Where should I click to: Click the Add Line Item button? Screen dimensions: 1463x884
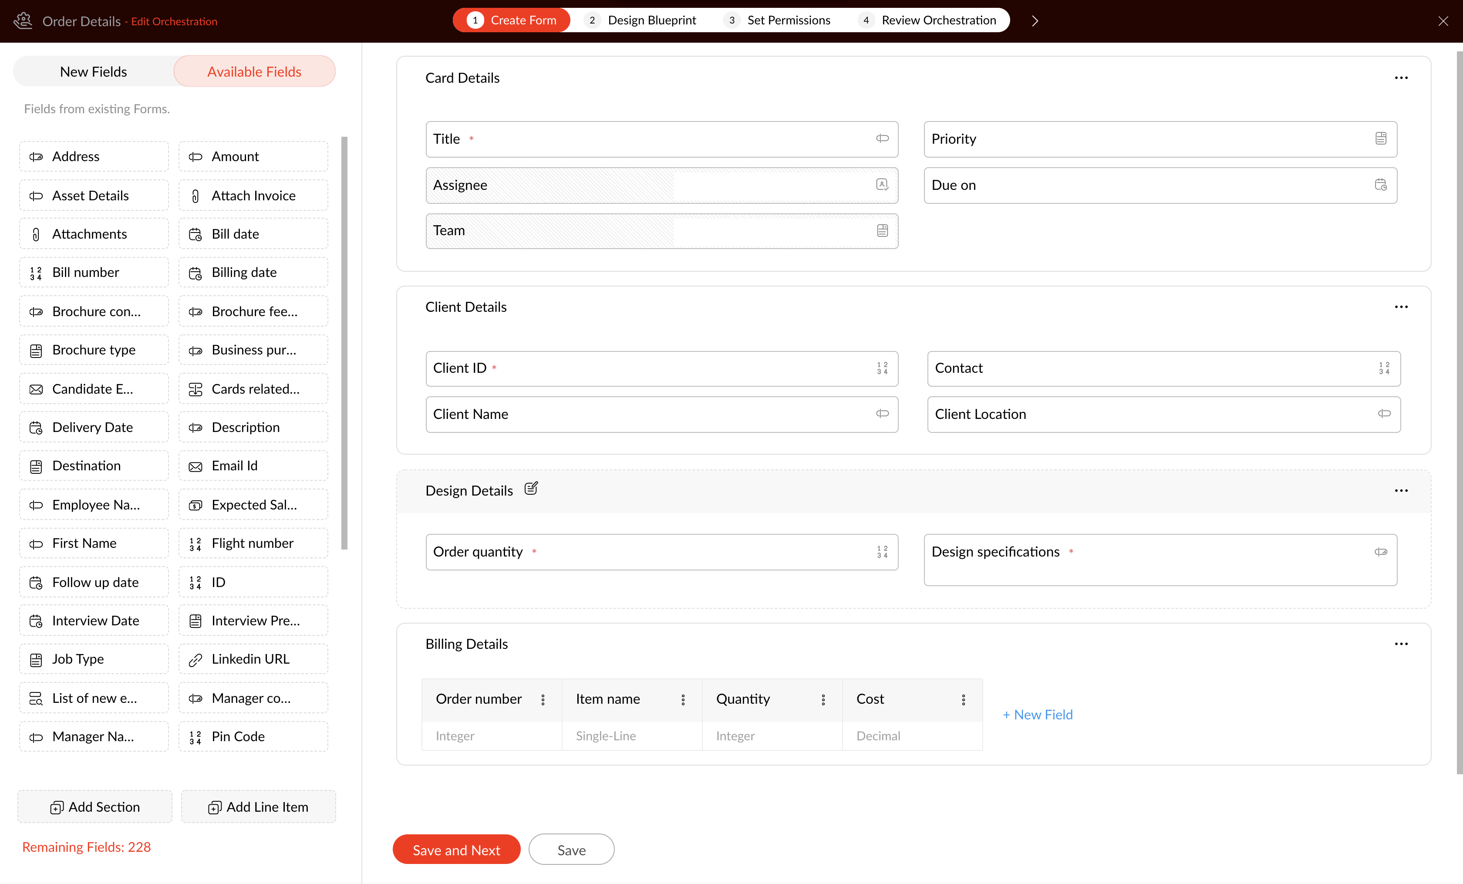[x=258, y=807]
